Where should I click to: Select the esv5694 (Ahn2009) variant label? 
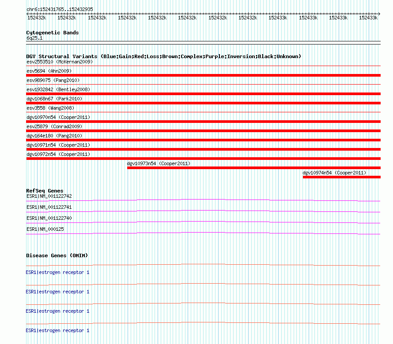coord(49,71)
